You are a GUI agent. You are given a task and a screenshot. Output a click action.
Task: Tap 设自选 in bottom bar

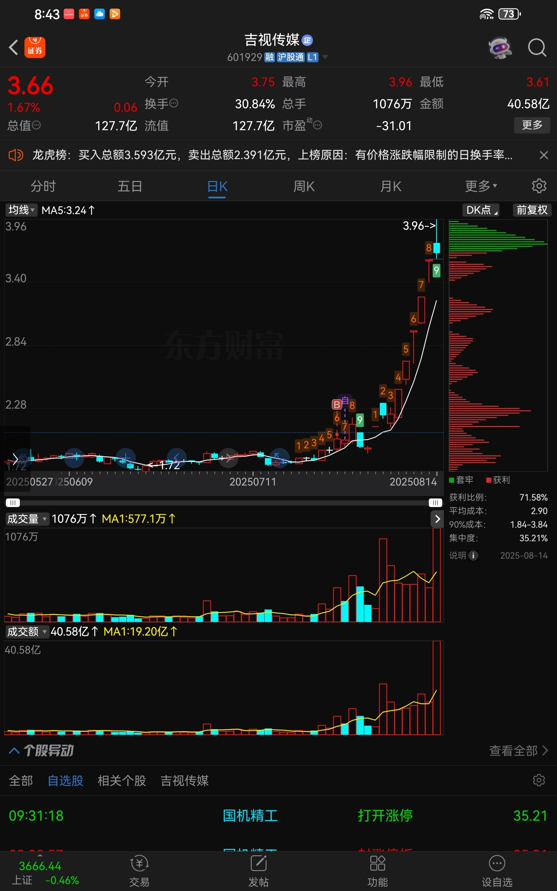[497, 872]
